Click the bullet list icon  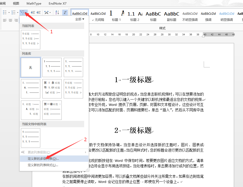coord(5,12)
